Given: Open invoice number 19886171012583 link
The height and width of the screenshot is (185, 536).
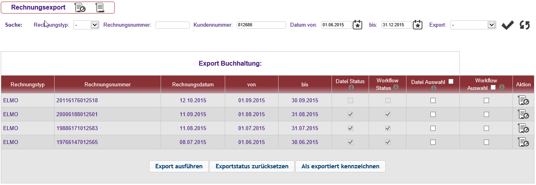Looking at the screenshot, I should [x=77, y=128].
